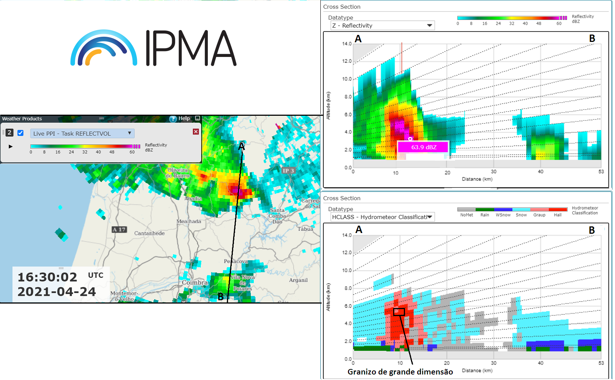Remove the product with red X button

point(196,132)
